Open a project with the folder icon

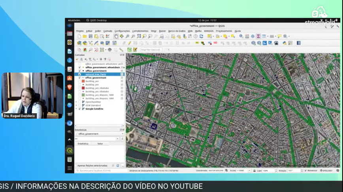85,36
